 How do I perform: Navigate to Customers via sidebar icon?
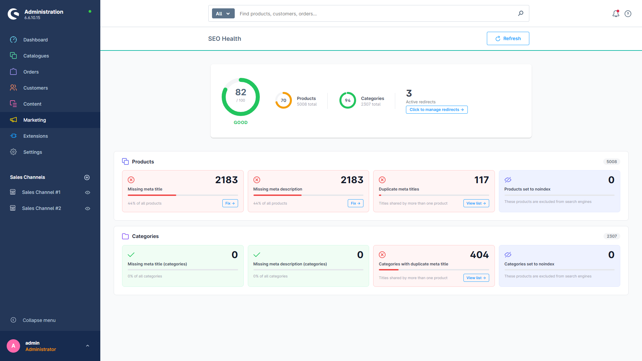[x=13, y=88]
